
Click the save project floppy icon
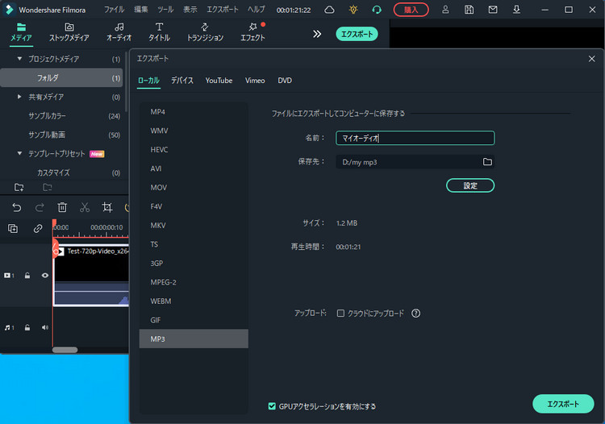469,10
